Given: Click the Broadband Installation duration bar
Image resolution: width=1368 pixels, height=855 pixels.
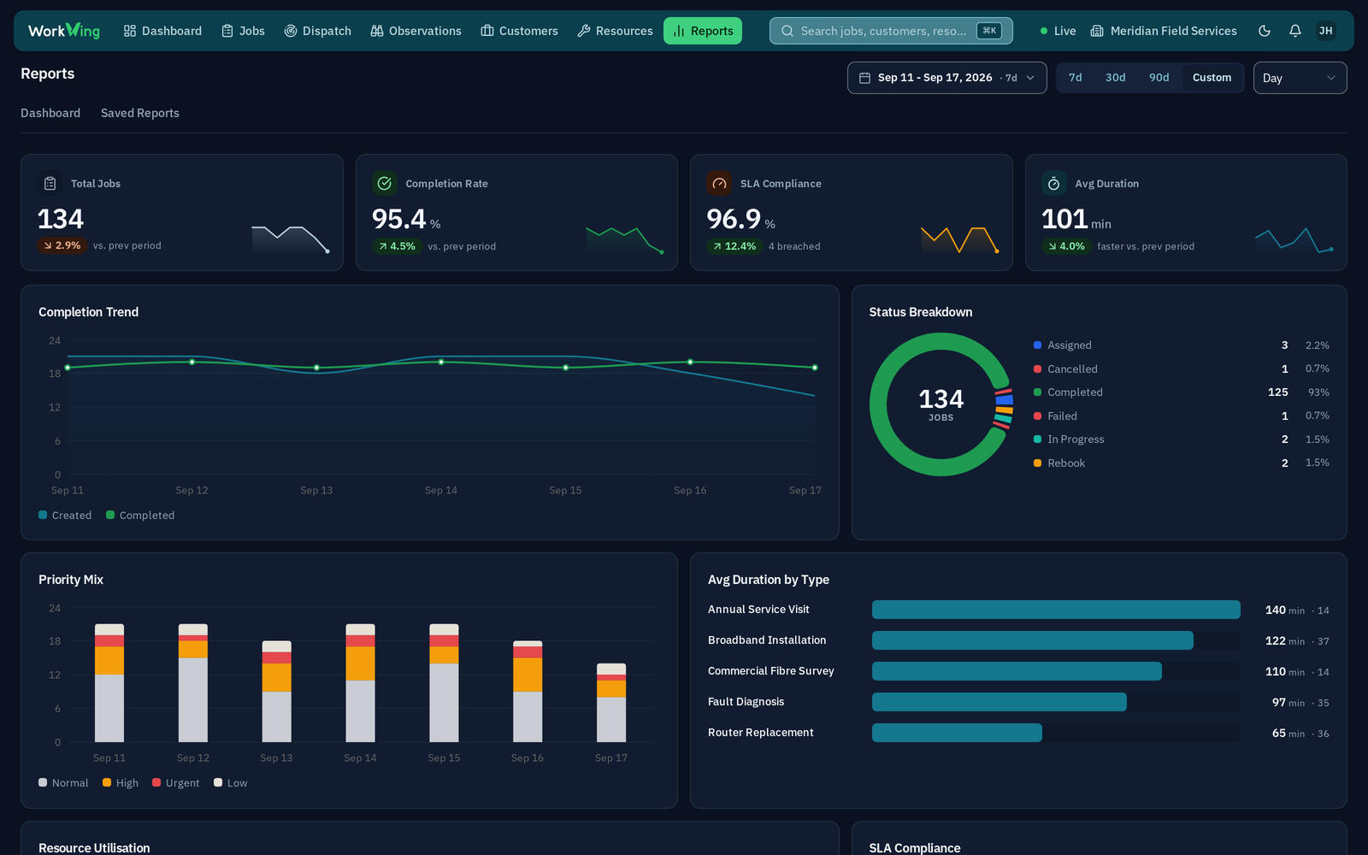Looking at the screenshot, I should click(1033, 640).
